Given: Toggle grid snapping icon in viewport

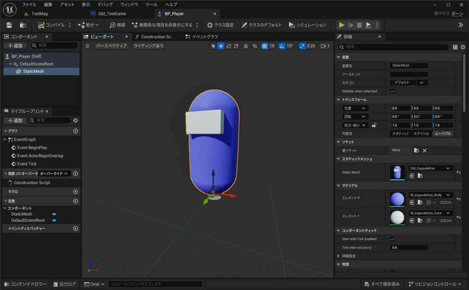Looking at the screenshot, I should [265, 46].
